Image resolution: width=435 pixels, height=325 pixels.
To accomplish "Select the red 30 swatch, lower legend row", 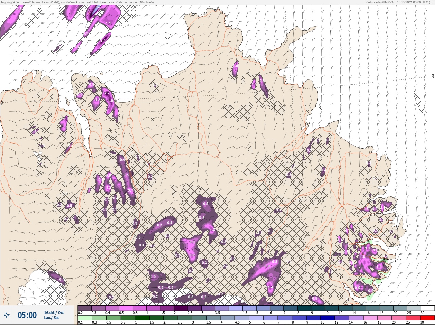I will coord(428,318).
